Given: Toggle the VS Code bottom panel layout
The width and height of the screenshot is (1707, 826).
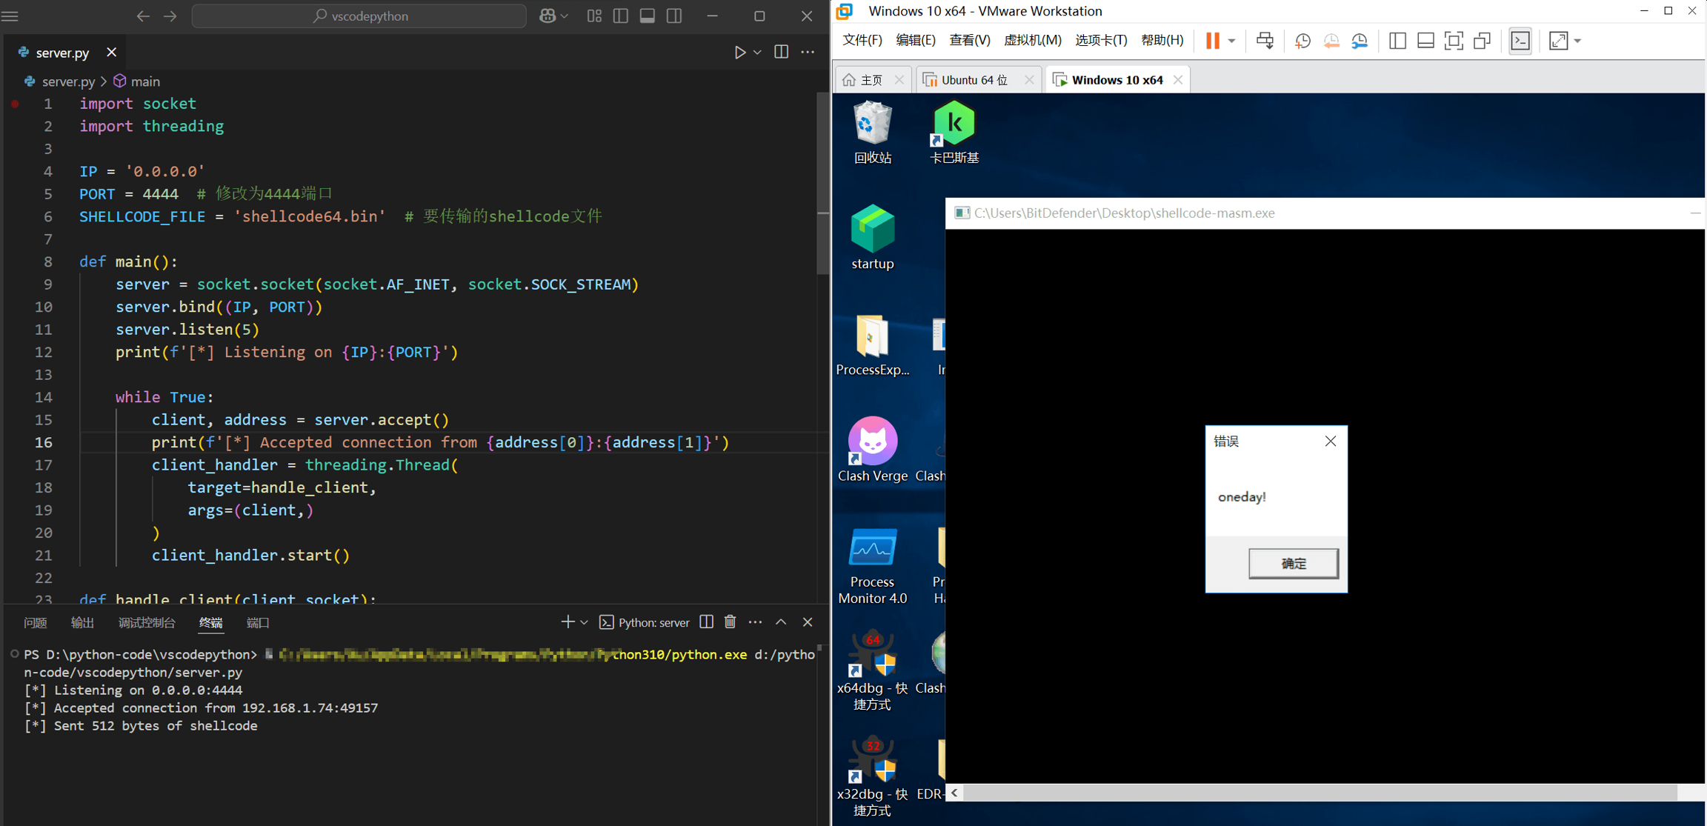Looking at the screenshot, I should coord(647,16).
